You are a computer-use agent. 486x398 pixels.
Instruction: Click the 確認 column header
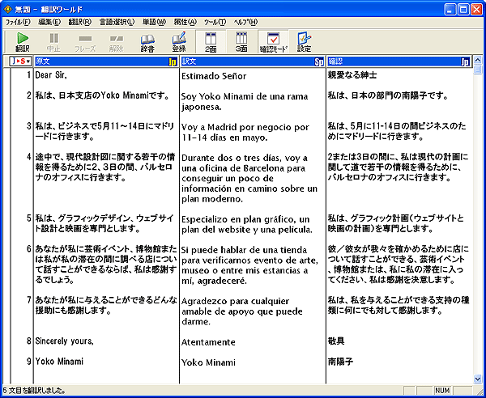[x=399, y=61]
